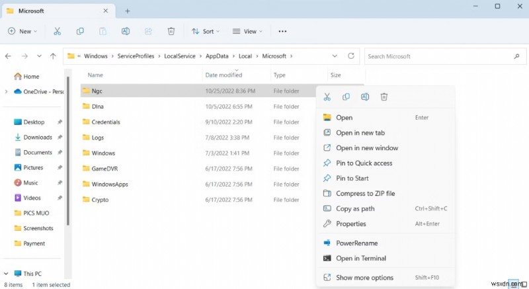Choose Open in new tab

[x=360, y=133]
